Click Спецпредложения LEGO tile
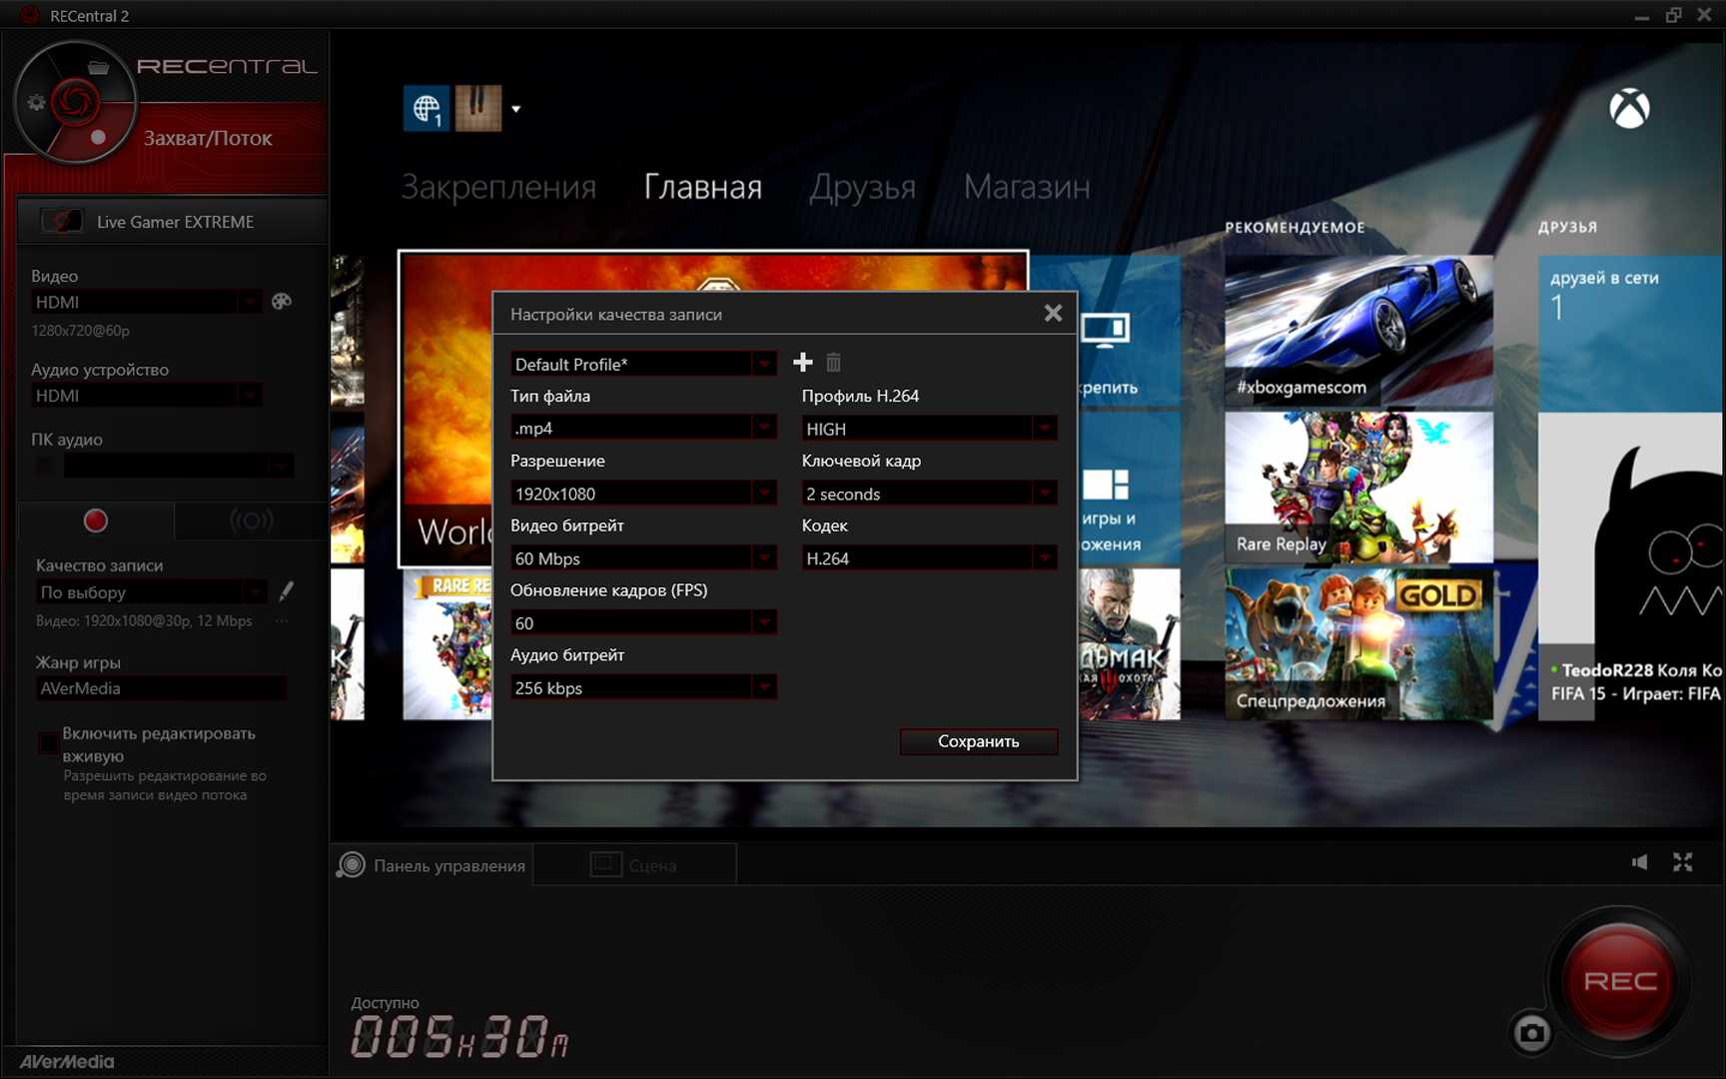The height and width of the screenshot is (1079, 1726). tap(1358, 643)
